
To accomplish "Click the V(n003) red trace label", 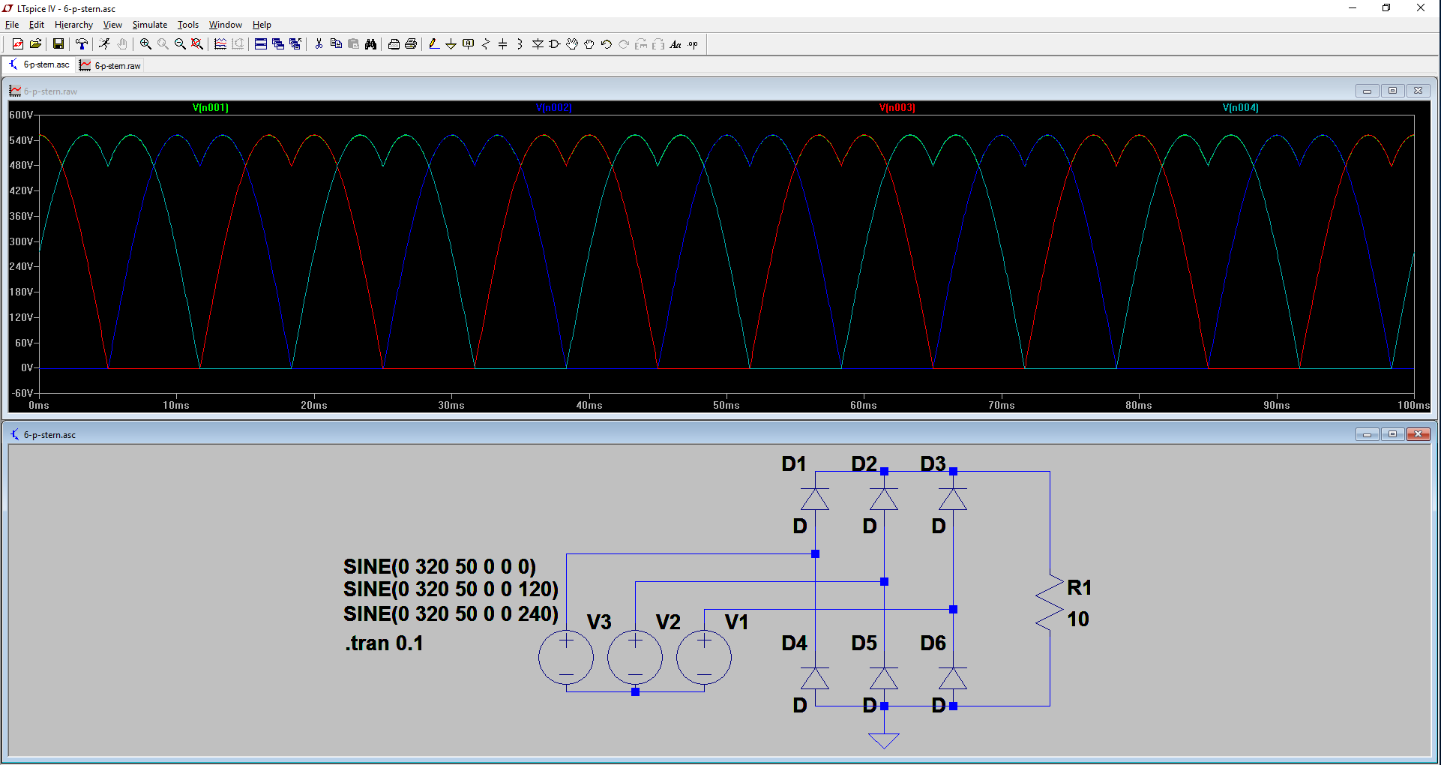I will pyautogui.click(x=897, y=107).
